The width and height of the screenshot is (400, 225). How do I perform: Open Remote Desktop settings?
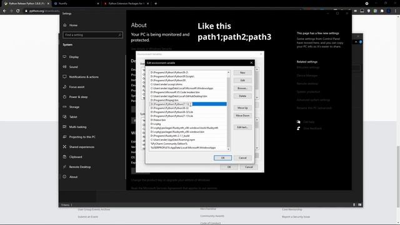pos(80,167)
